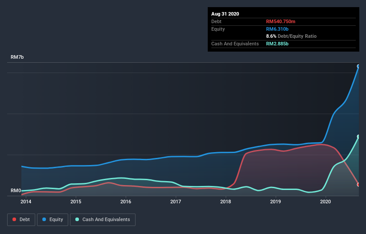Click the red Debt legend dot
Image resolution: width=366 pixels, height=234 pixels.
coord(14,219)
